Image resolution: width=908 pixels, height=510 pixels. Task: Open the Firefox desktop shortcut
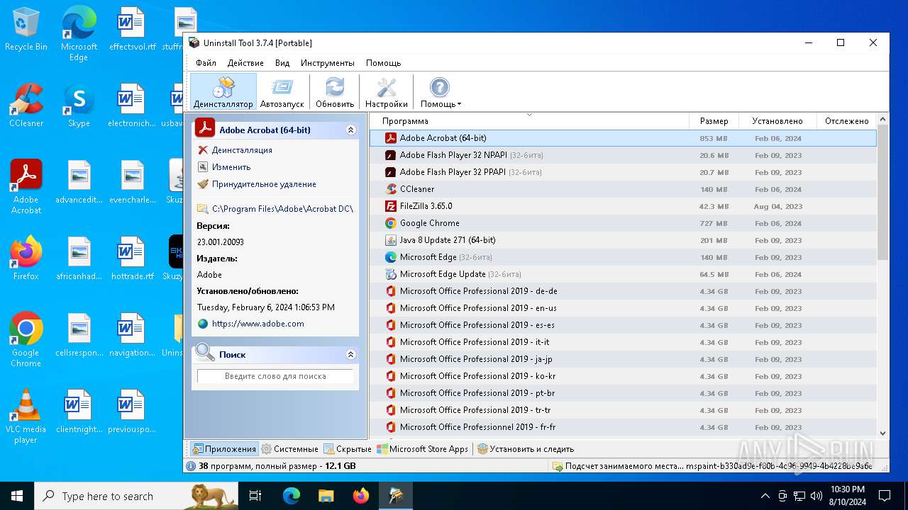click(x=26, y=259)
